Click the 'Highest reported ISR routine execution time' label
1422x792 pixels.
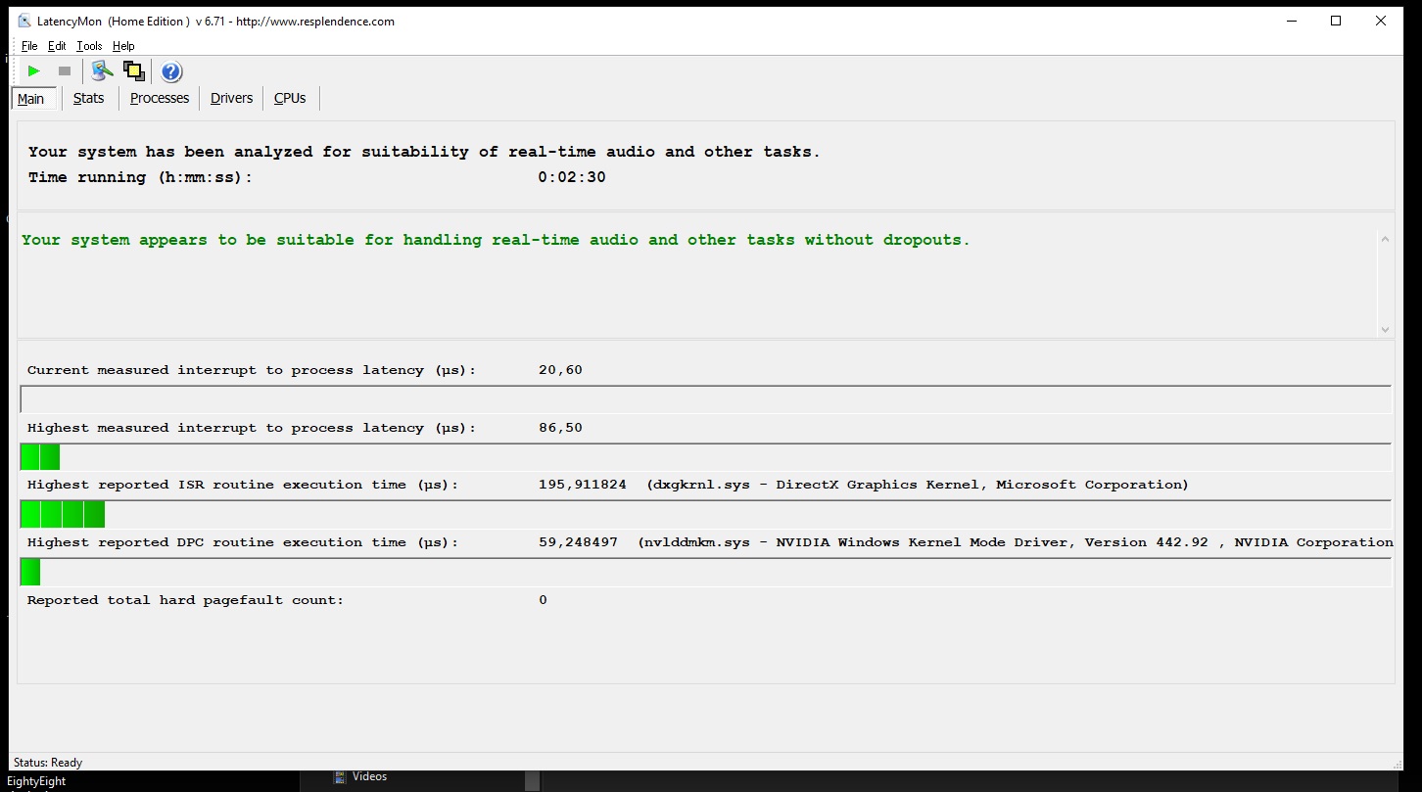tap(243, 485)
